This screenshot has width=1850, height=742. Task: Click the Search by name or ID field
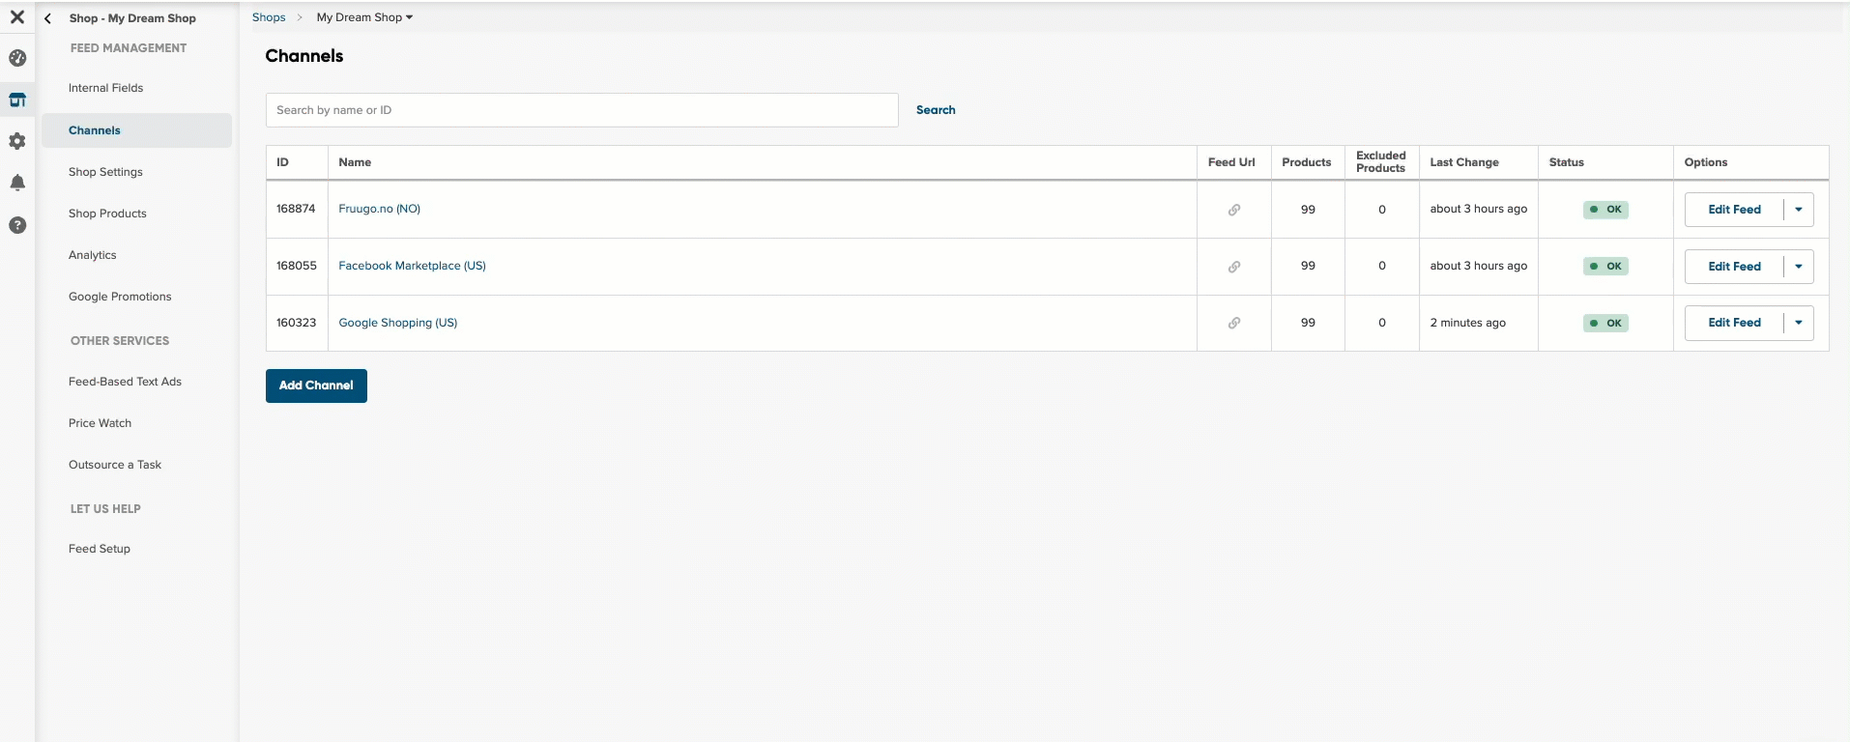tap(582, 110)
